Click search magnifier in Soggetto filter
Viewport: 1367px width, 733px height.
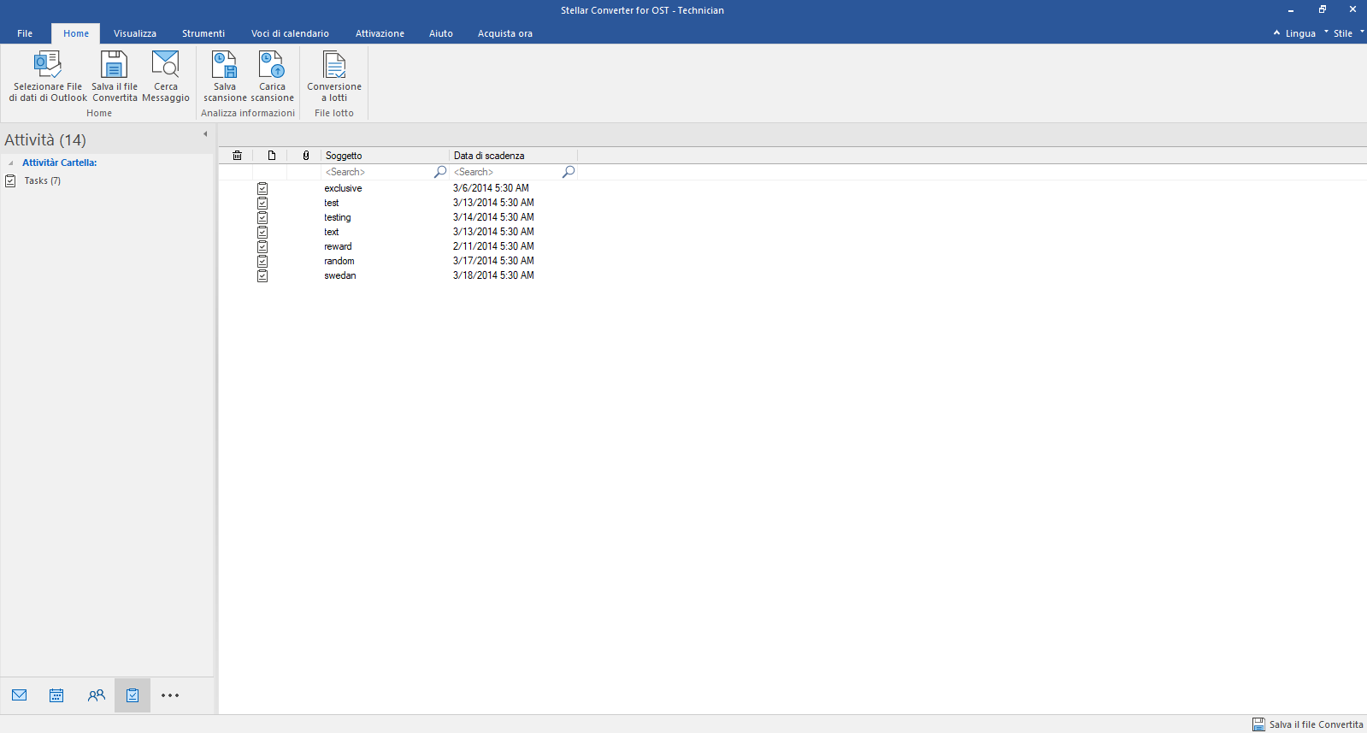click(x=440, y=172)
